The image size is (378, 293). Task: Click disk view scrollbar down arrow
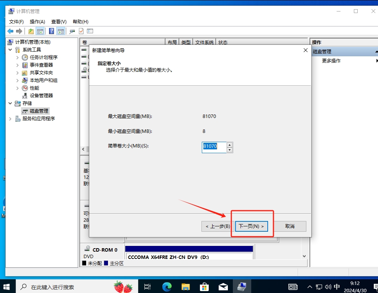pyautogui.click(x=304, y=256)
